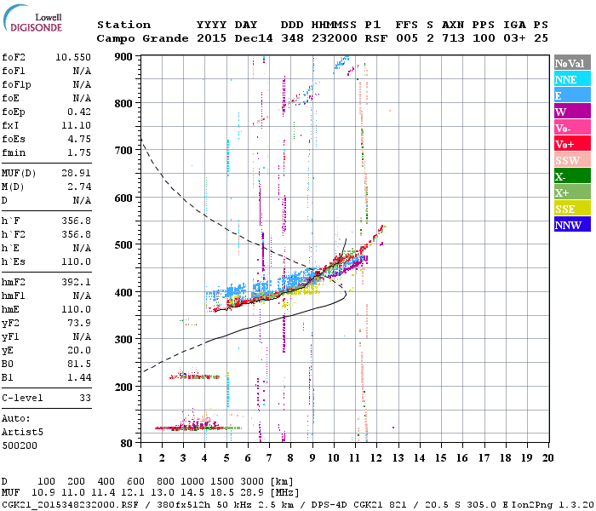
Task: Click the CGK21_2015348232000.RSF file name
Action: (x=70, y=504)
